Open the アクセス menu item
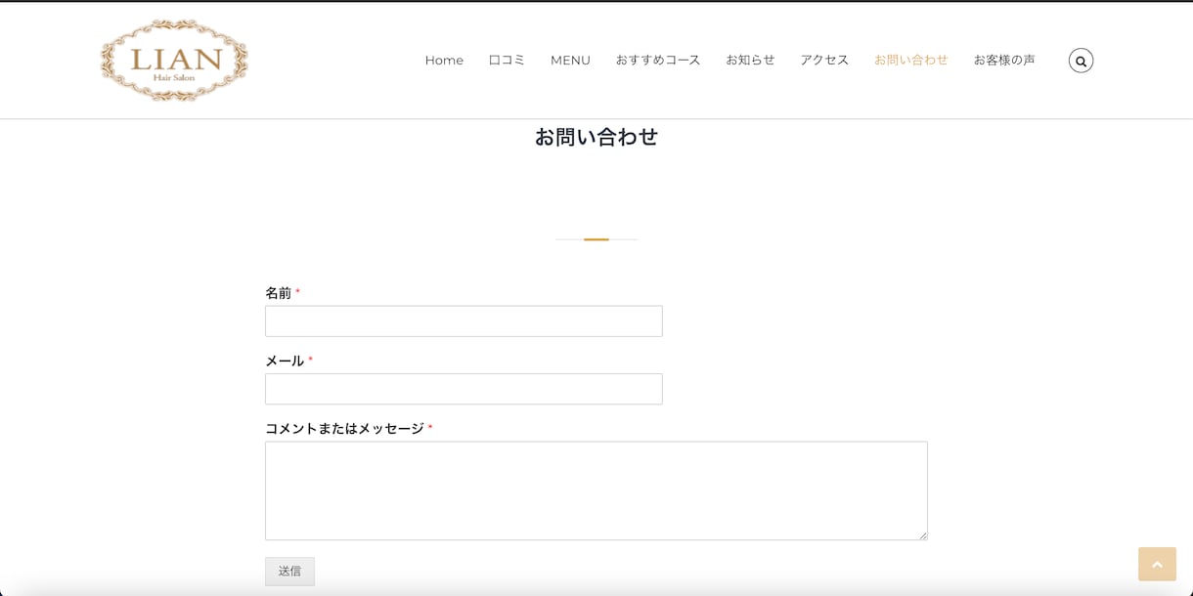Screen dimensions: 1193x596 coord(824,61)
